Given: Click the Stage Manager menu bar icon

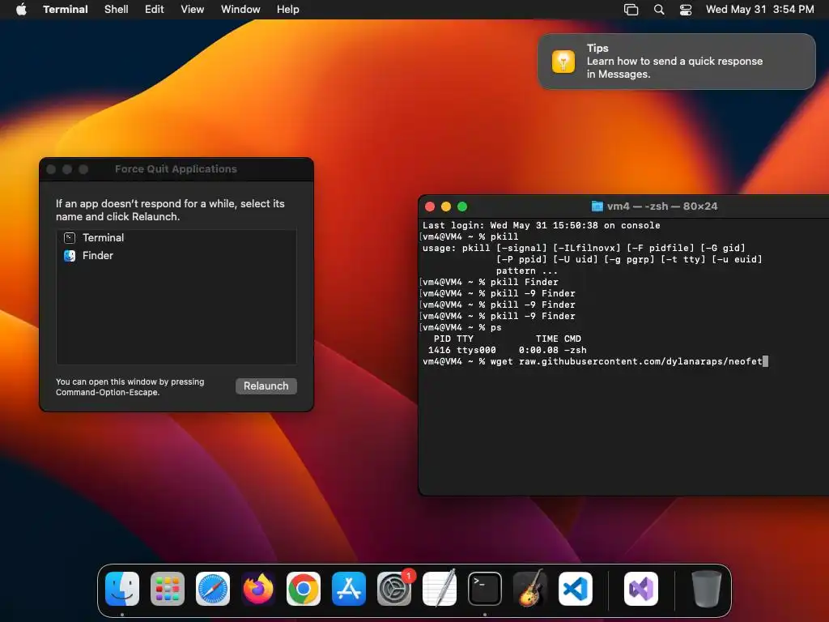Looking at the screenshot, I should [x=631, y=10].
